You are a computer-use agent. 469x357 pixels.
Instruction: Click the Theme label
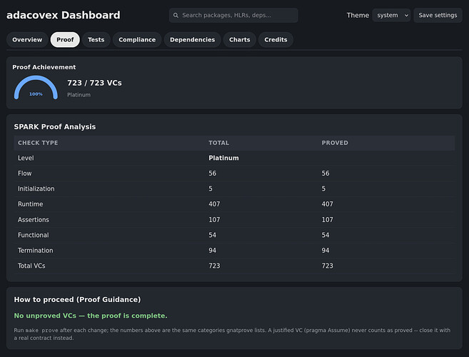click(x=358, y=15)
